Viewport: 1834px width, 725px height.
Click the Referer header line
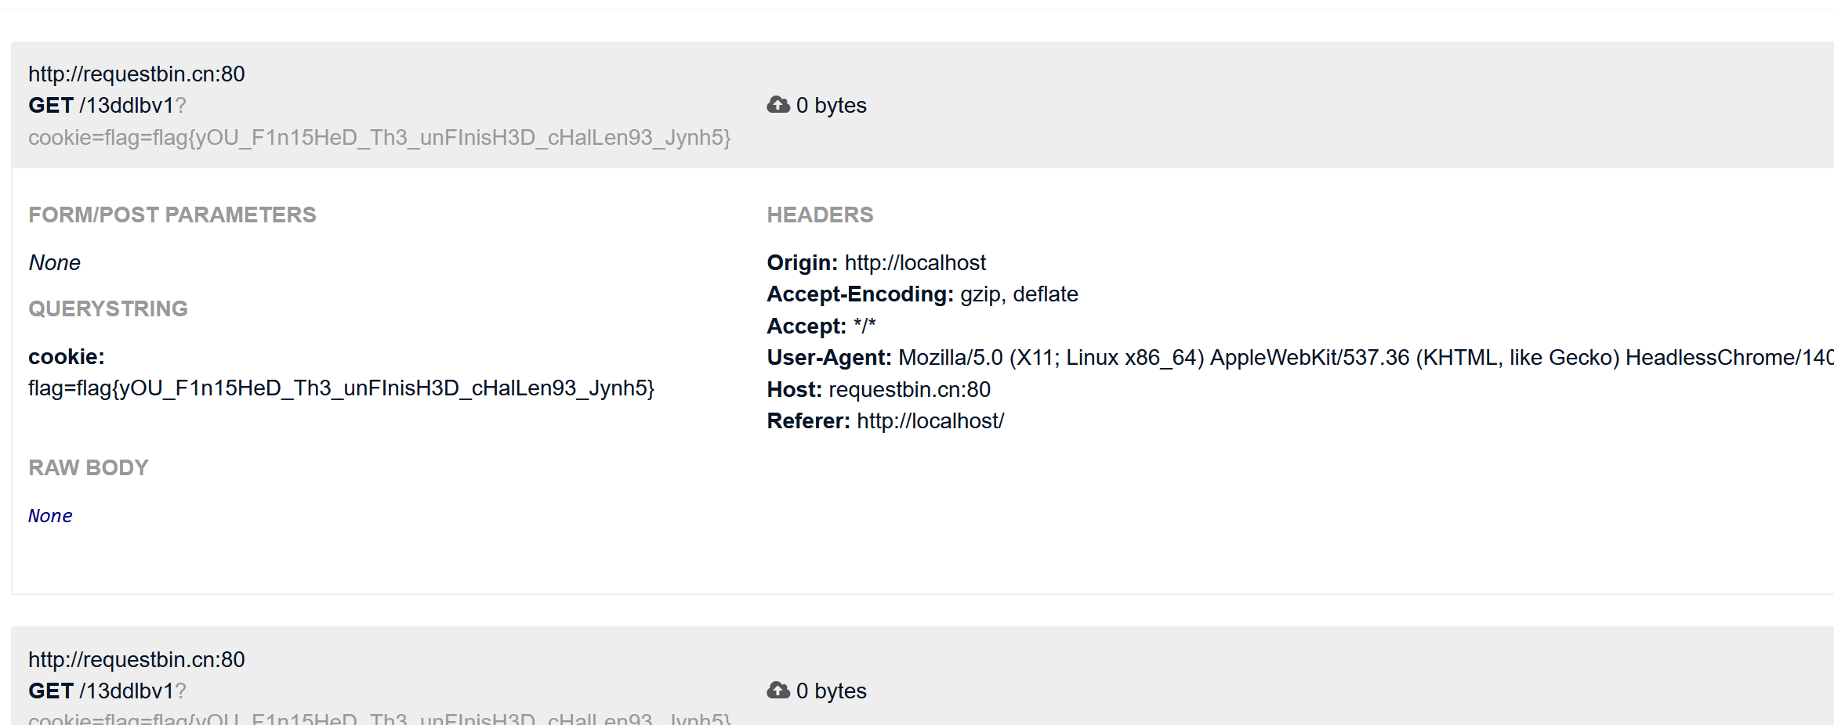885,421
